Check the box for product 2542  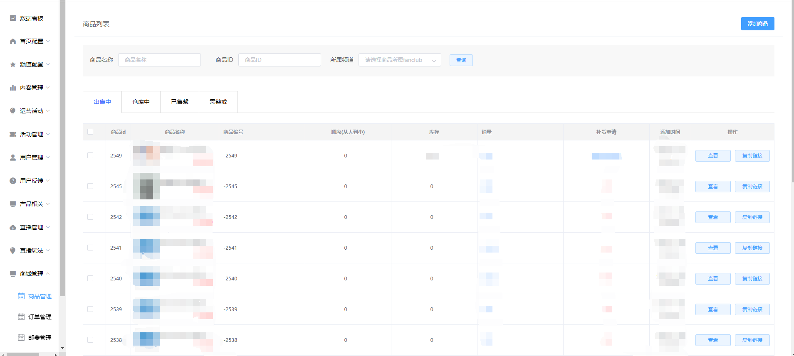[90, 217]
